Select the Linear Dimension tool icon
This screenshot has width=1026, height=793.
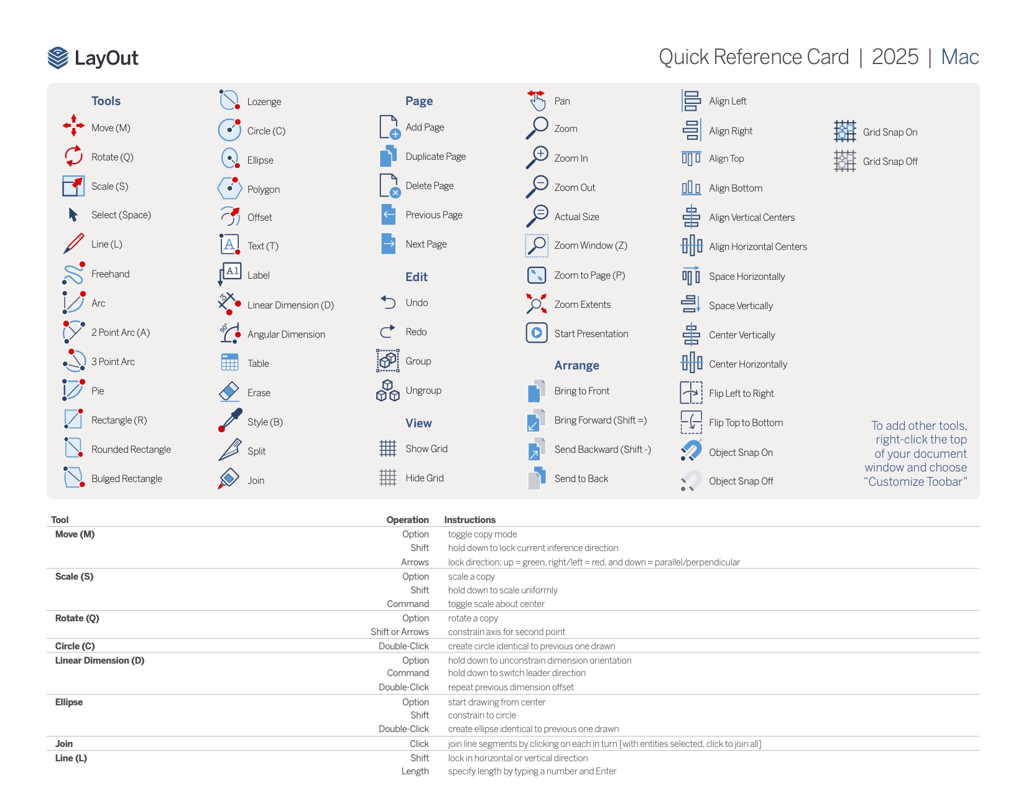(x=229, y=304)
